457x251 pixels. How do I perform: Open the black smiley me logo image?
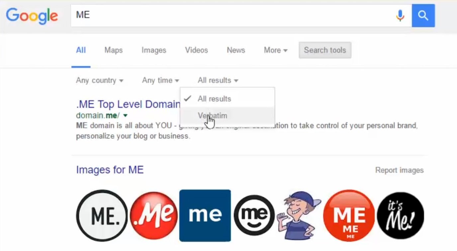coord(254,215)
